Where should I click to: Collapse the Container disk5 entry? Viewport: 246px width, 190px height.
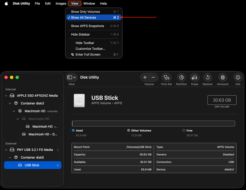[10, 157]
